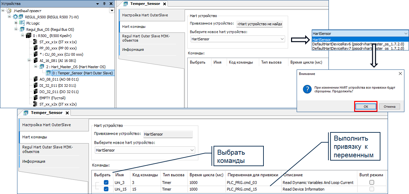Viewport: 409px width, 194px height.
Task: Collapse the AI_16_081 tree node
Action: coord(29,60)
